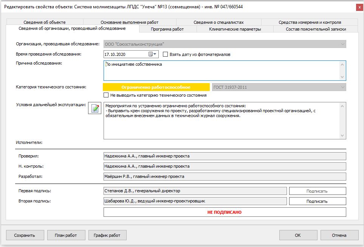Open the operating conditions edit notepad icon
The width and height of the screenshot is (364, 247).
click(95, 108)
